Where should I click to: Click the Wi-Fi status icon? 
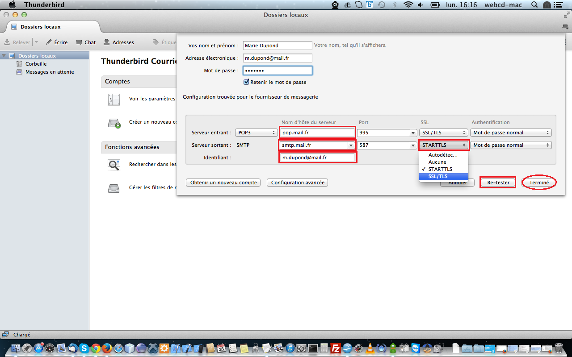tap(408, 5)
